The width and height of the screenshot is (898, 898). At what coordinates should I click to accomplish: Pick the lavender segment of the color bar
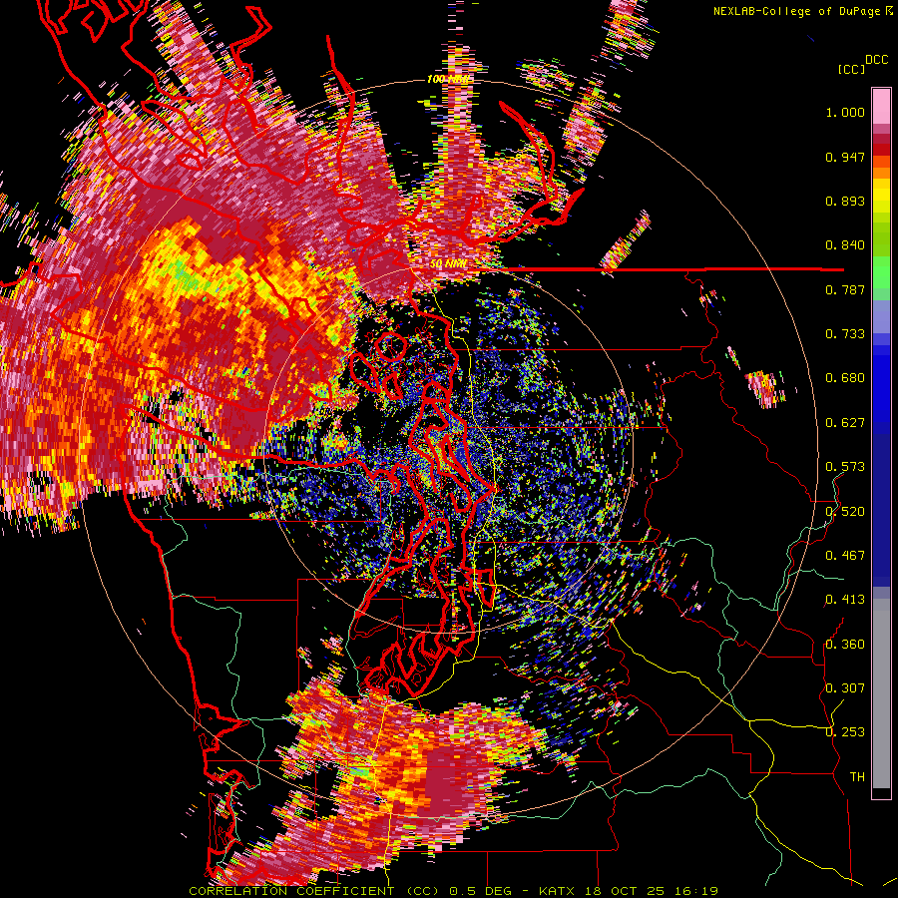881,316
